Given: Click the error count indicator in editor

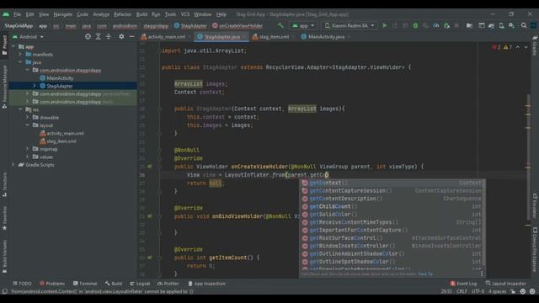Looking at the screenshot, I should pyautogui.click(x=496, y=47).
